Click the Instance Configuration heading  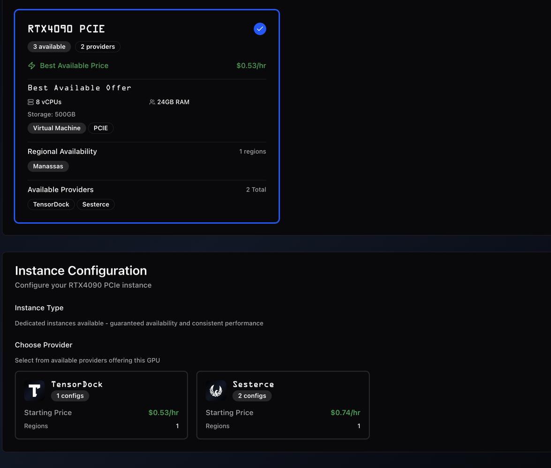(81, 271)
